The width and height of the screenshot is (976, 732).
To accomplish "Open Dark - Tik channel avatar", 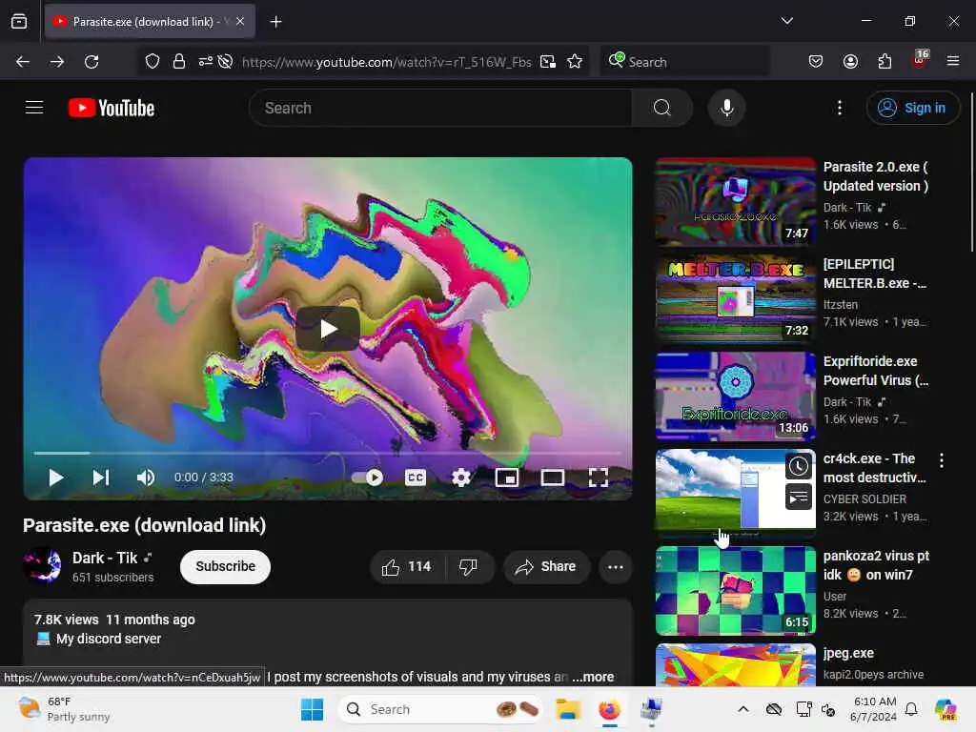I will click(x=42, y=566).
